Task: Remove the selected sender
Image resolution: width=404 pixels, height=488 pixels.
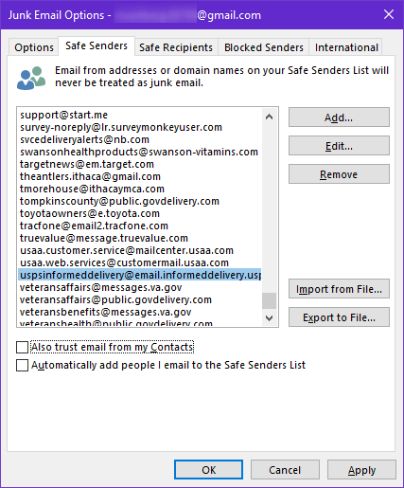Action: 339,174
